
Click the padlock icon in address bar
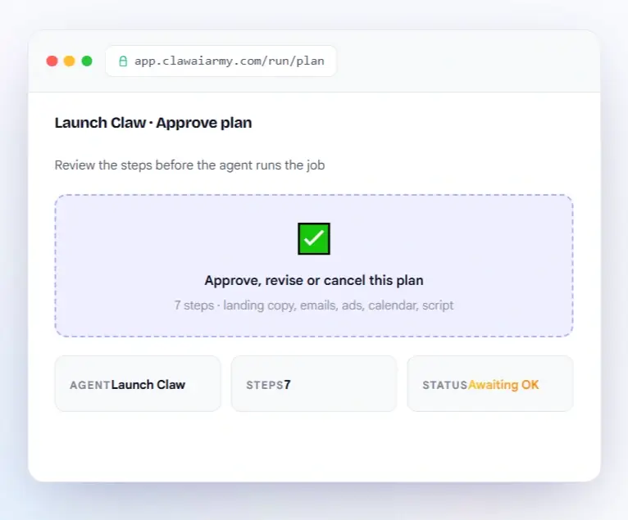tap(123, 61)
